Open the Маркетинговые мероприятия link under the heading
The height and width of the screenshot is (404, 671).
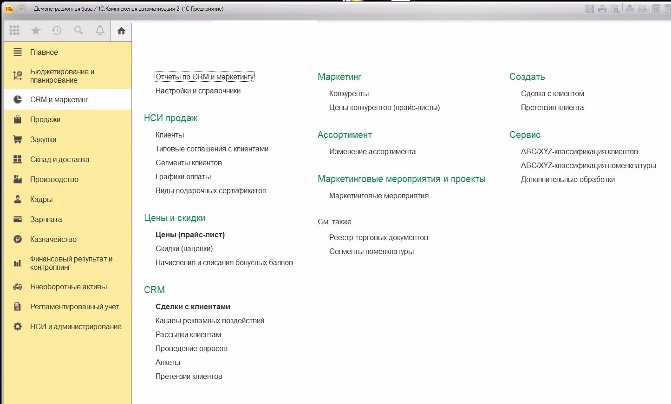(x=379, y=195)
